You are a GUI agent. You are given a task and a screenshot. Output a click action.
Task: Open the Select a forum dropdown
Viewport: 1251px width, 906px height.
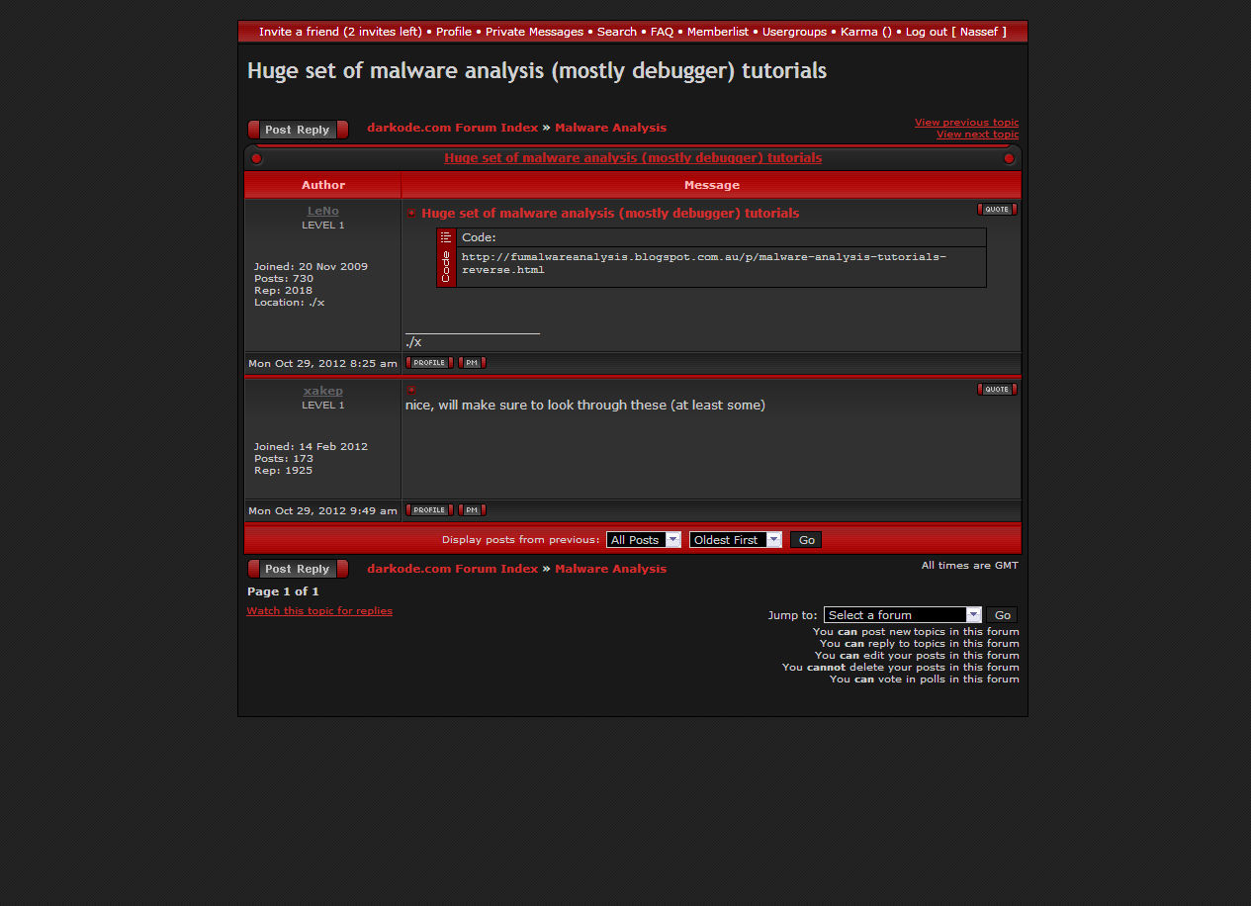coord(902,615)
